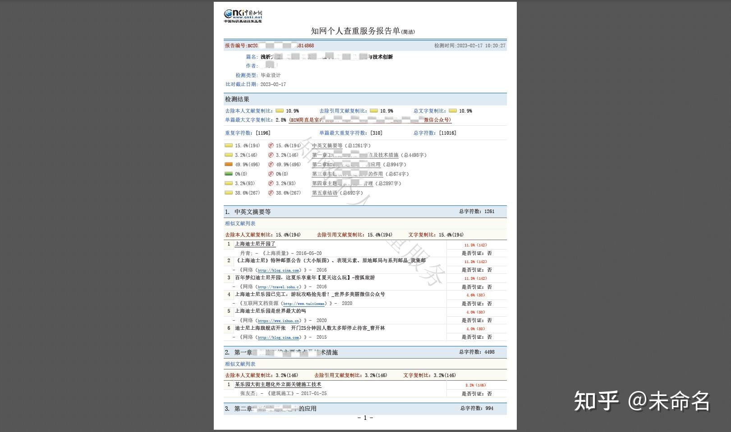Viewport: 731px width, 432px height.
Task: Click section header 1. 中英文摘要等
Action: (x=365, y=212)
